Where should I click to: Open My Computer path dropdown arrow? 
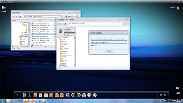coord(62,17)
